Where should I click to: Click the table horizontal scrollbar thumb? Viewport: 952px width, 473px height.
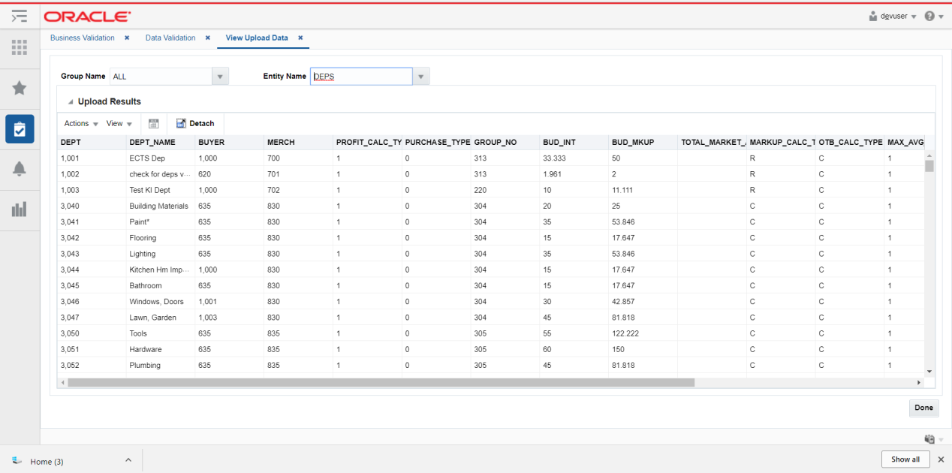pos(381,382)
